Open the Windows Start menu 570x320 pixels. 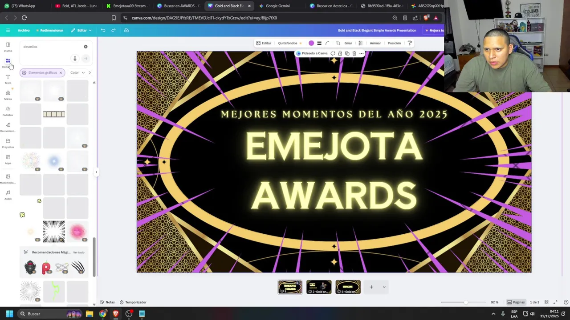9,314
